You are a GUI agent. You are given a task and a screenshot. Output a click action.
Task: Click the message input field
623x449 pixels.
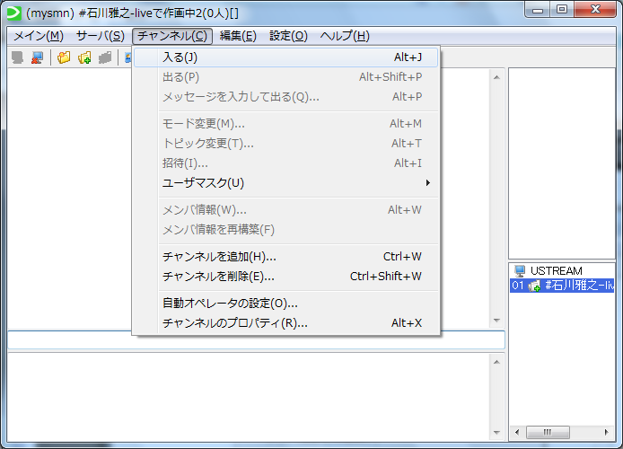coord(256,340)
